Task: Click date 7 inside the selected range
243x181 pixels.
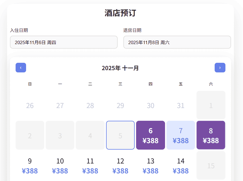Action: pos(181,135)
